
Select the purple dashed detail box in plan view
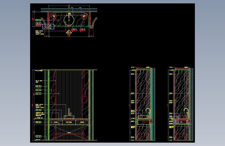48,26
